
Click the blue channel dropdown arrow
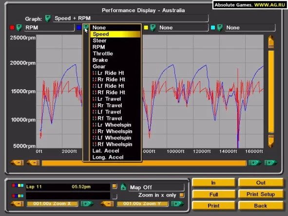pyautogui.click(x=86, y=27)
